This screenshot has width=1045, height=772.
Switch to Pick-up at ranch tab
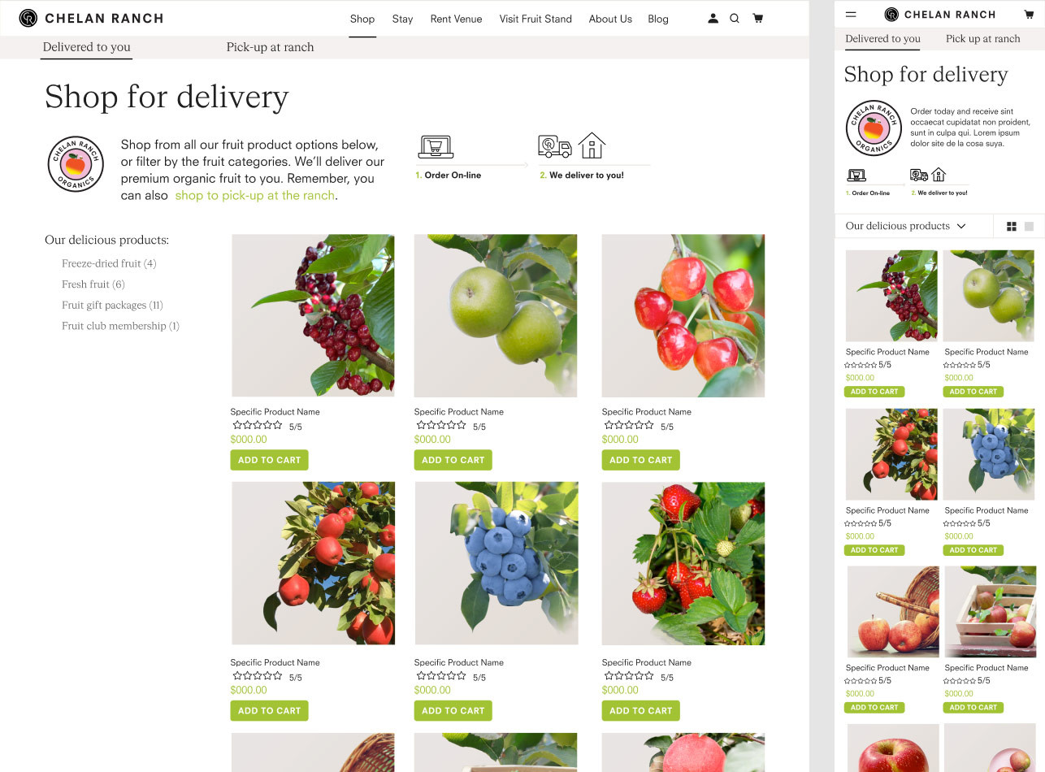point(270,47)
